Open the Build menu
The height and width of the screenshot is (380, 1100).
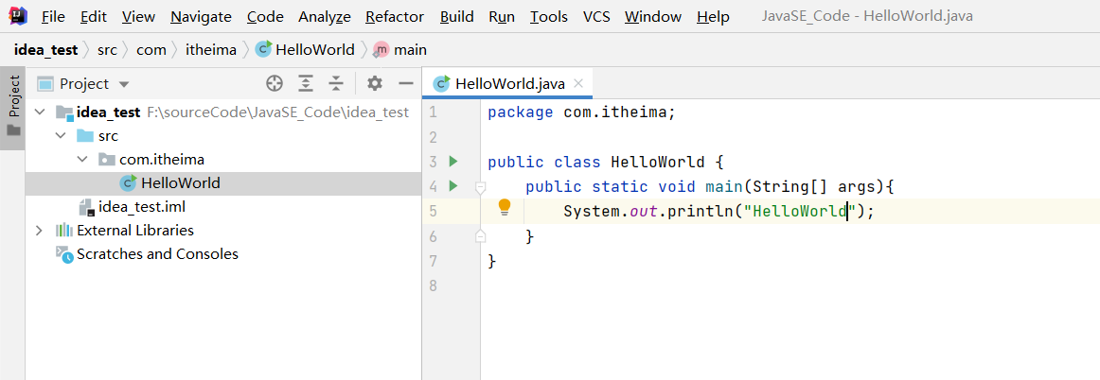tap(456, 16)
